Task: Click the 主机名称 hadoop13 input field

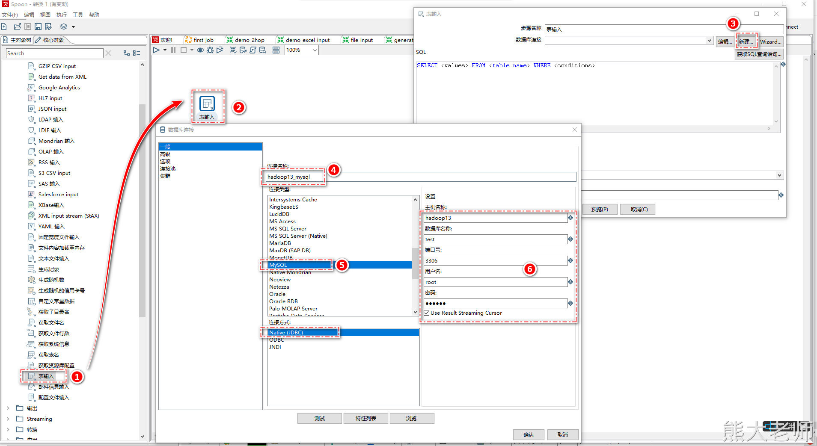Action: click(495, 218)
